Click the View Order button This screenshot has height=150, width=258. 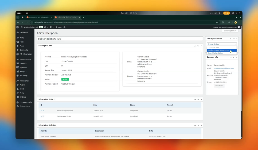[x=219, y=86]
